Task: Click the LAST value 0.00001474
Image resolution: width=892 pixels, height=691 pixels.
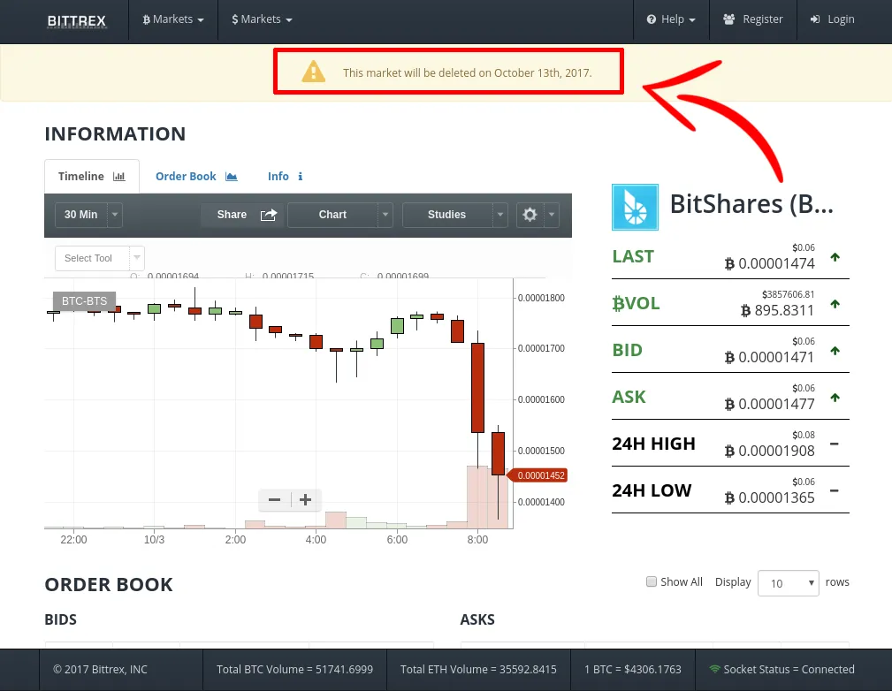Action: coord(770,263)
